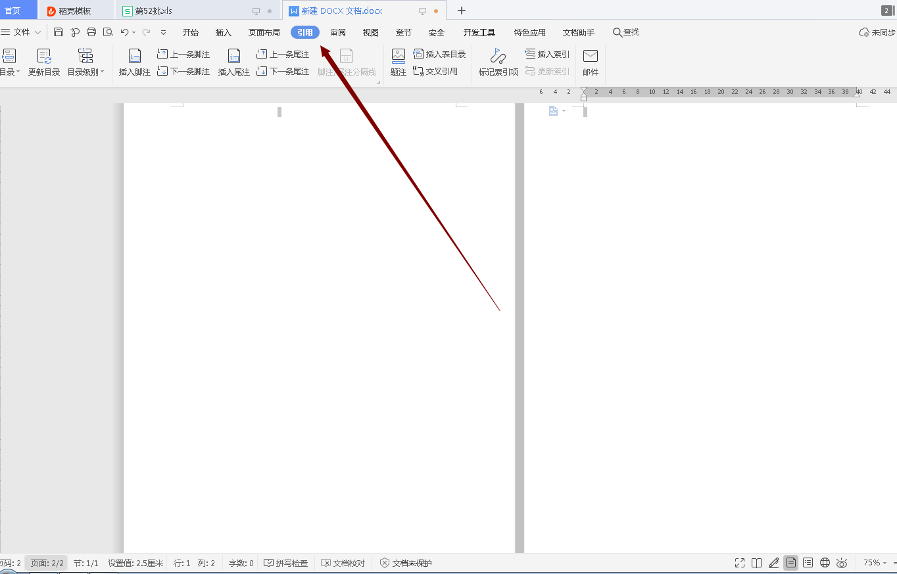The width and height of the screenshot is (897, 574).
Task: Click the 标记索引项 icon
Action: pos(498,57)
